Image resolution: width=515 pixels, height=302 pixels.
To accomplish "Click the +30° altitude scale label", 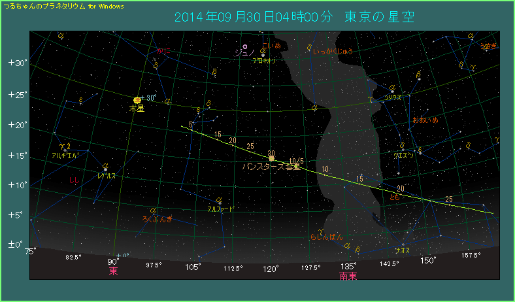I will point(17,63).
